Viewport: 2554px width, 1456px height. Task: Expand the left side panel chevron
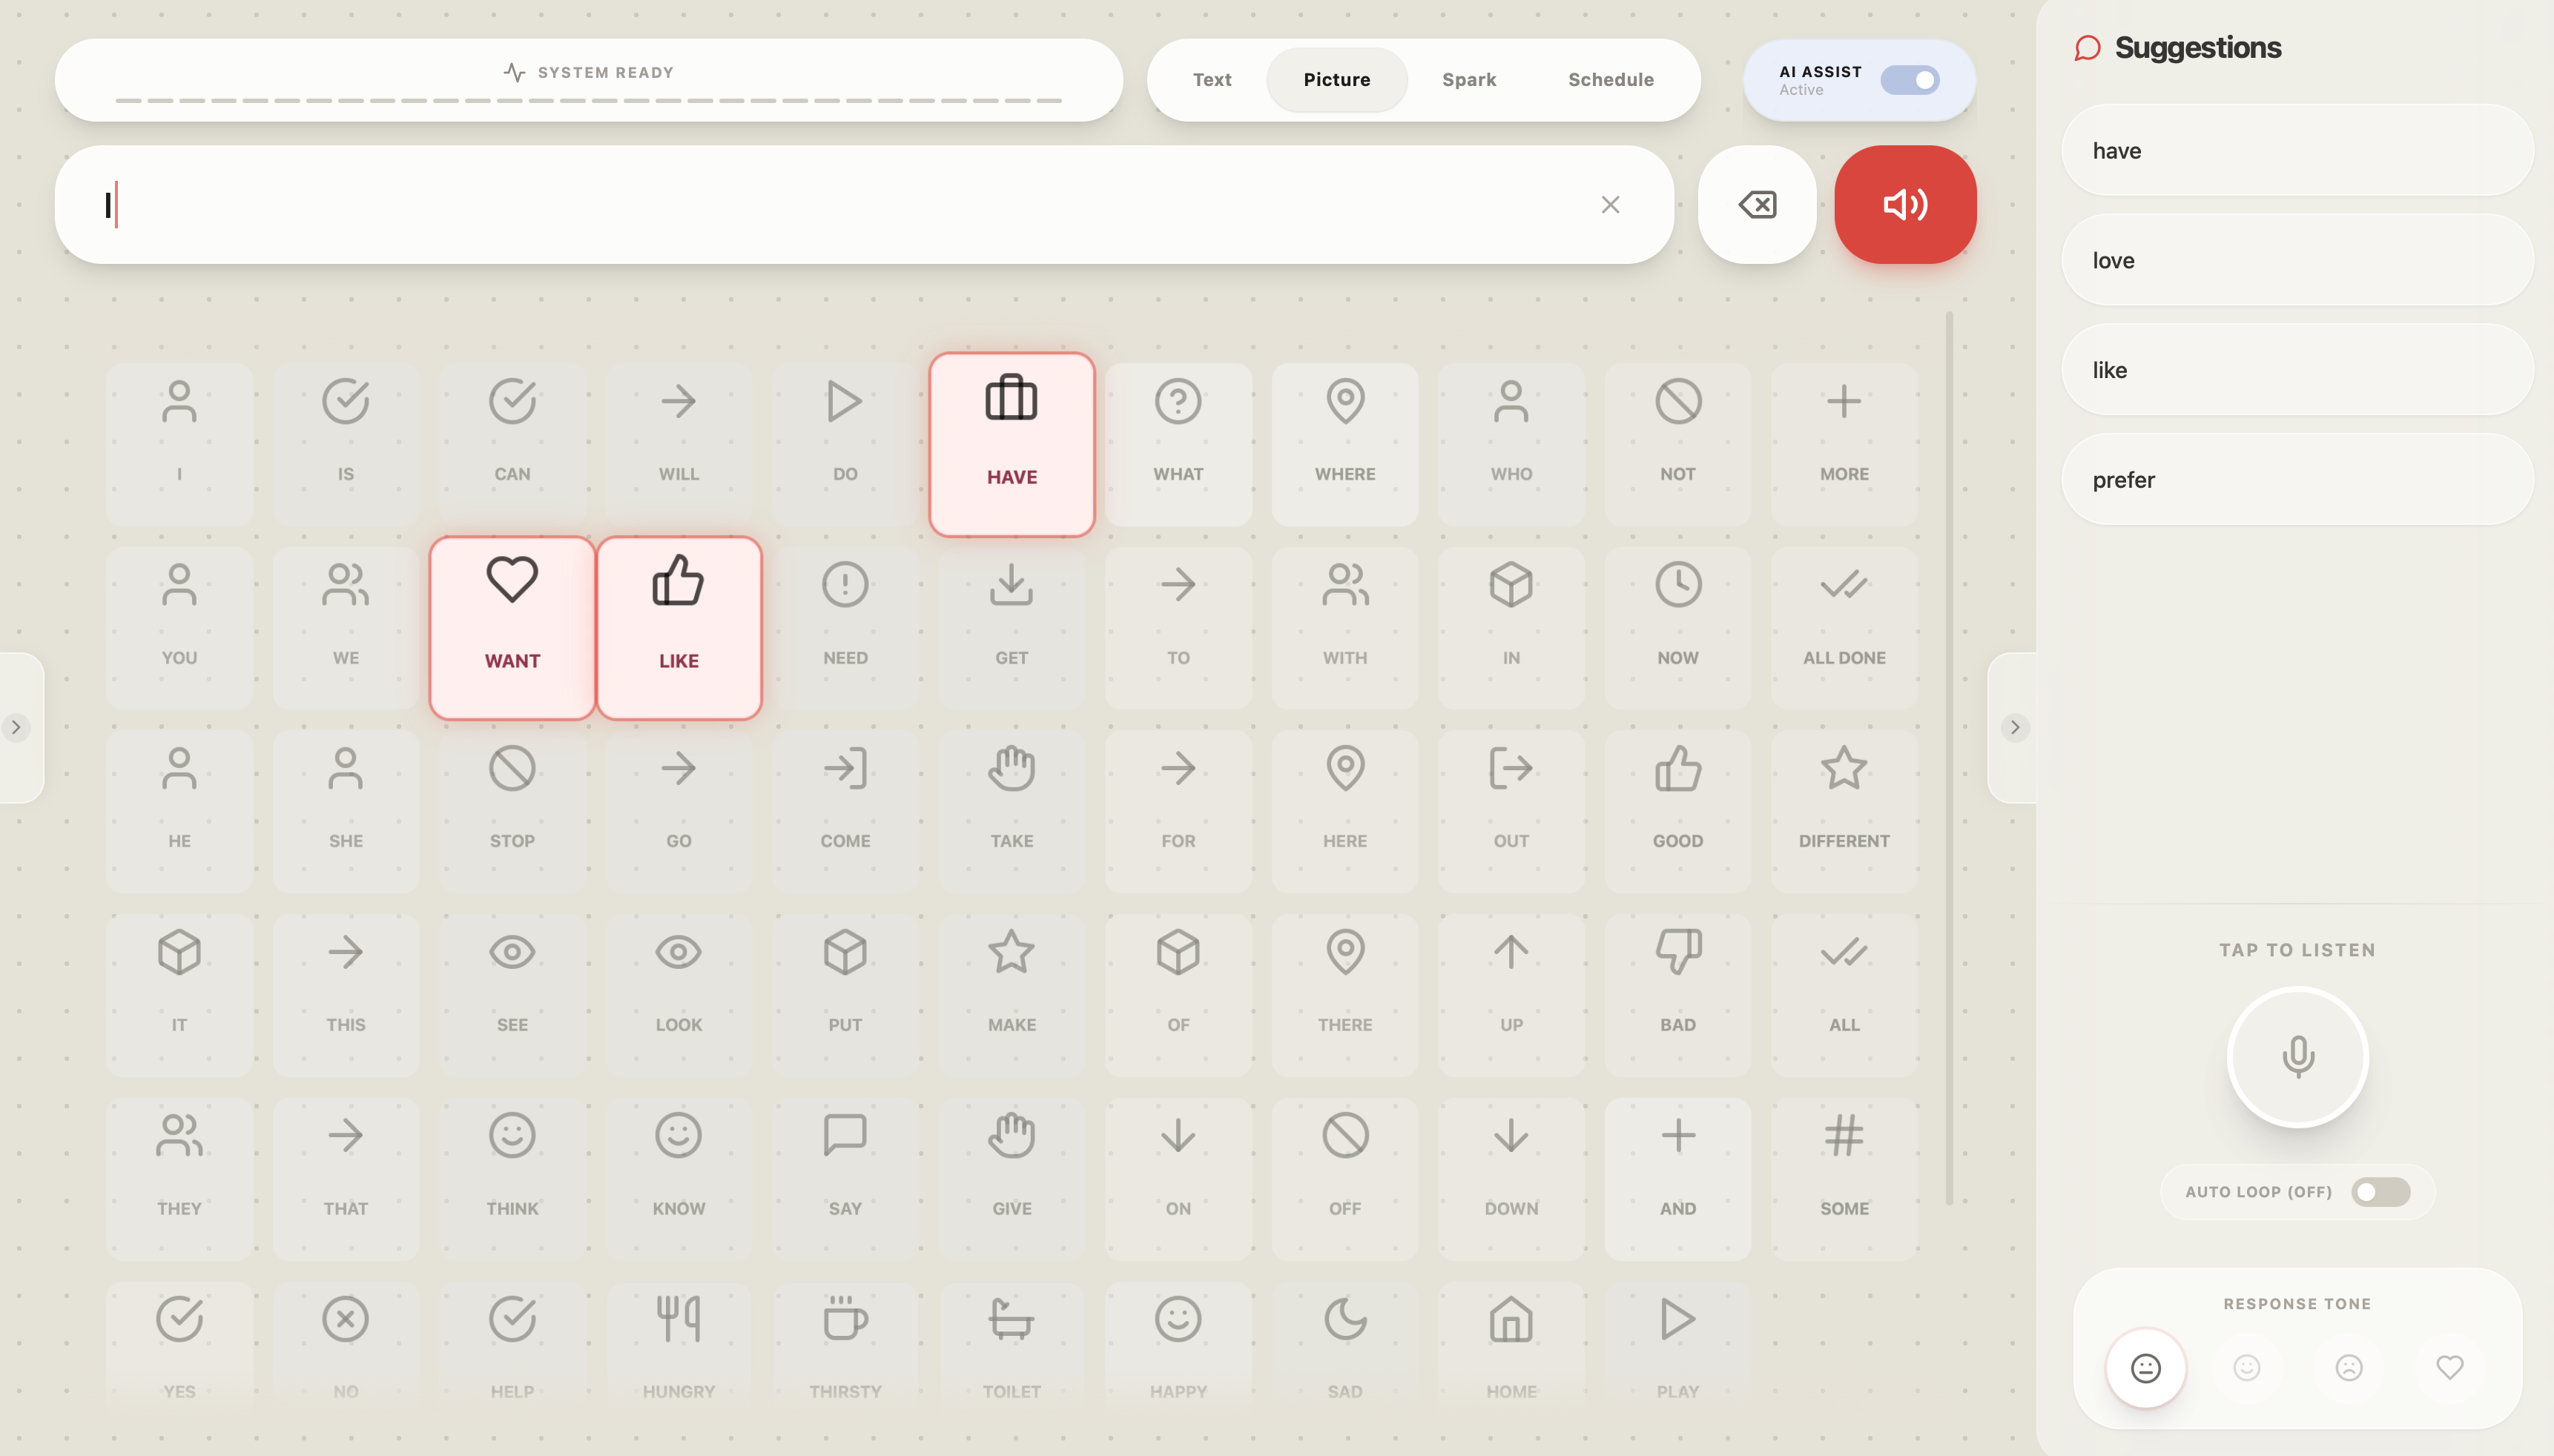click(x=16, y=727)
